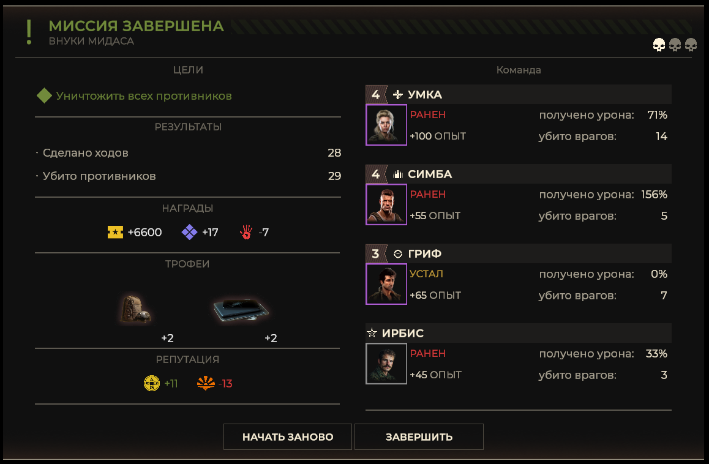Viewport: 709px width, 464px height.
Task: Click the purple diamond resource icon
Action: 189,232
